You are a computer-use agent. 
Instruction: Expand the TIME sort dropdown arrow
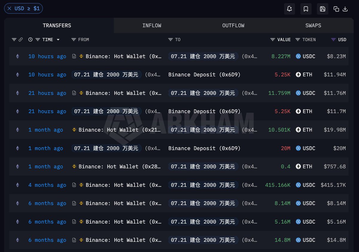click(x=58, y=40)
